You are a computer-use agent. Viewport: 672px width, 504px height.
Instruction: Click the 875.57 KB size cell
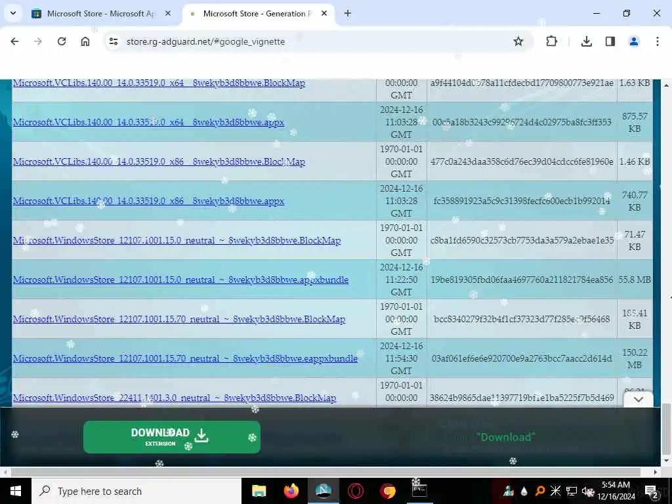pyautogui.click(x=635, y=122)
